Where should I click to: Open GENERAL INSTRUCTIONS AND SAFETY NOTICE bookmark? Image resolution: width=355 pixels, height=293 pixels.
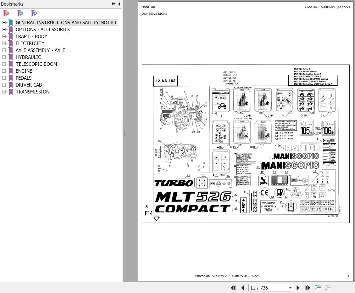click(67, 22)
